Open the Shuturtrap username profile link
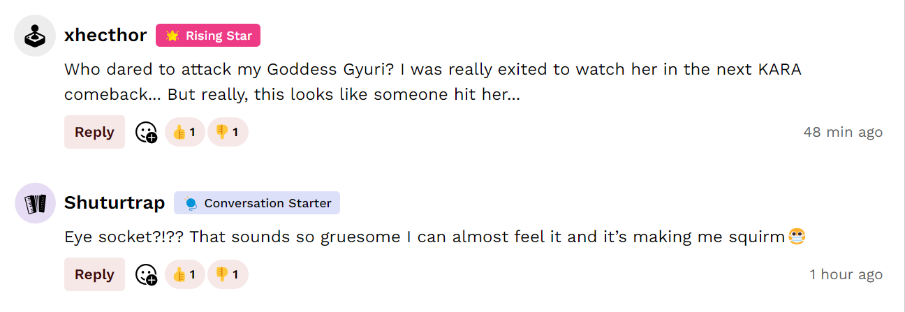 [115, 203]
